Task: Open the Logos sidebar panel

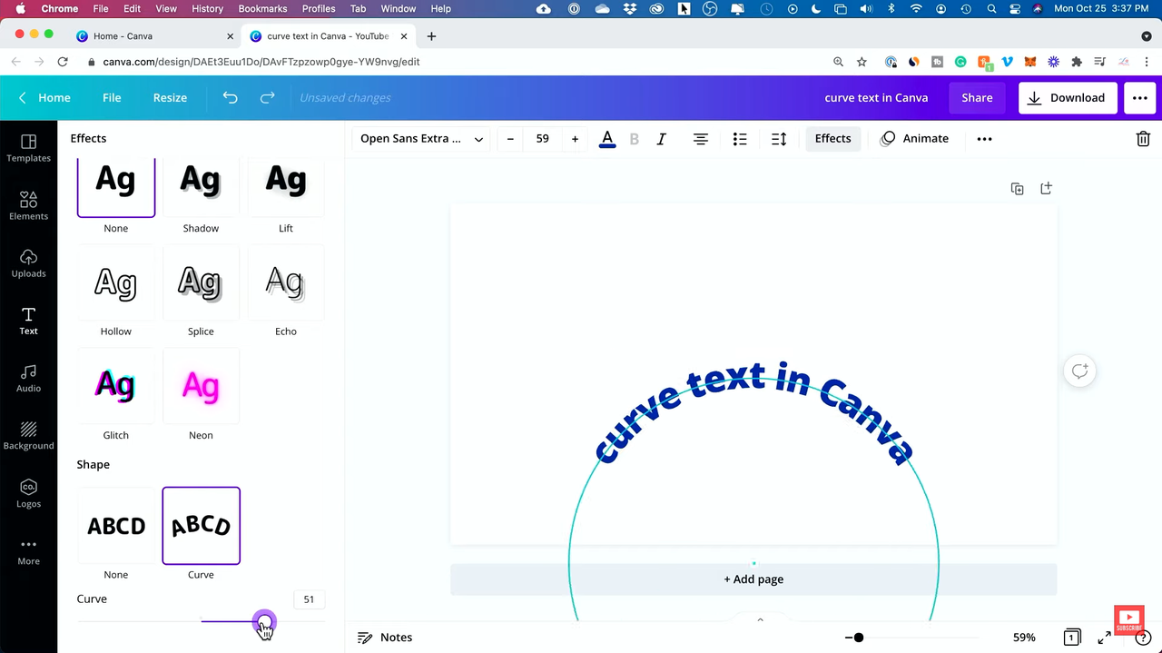Action: point(28,493)
